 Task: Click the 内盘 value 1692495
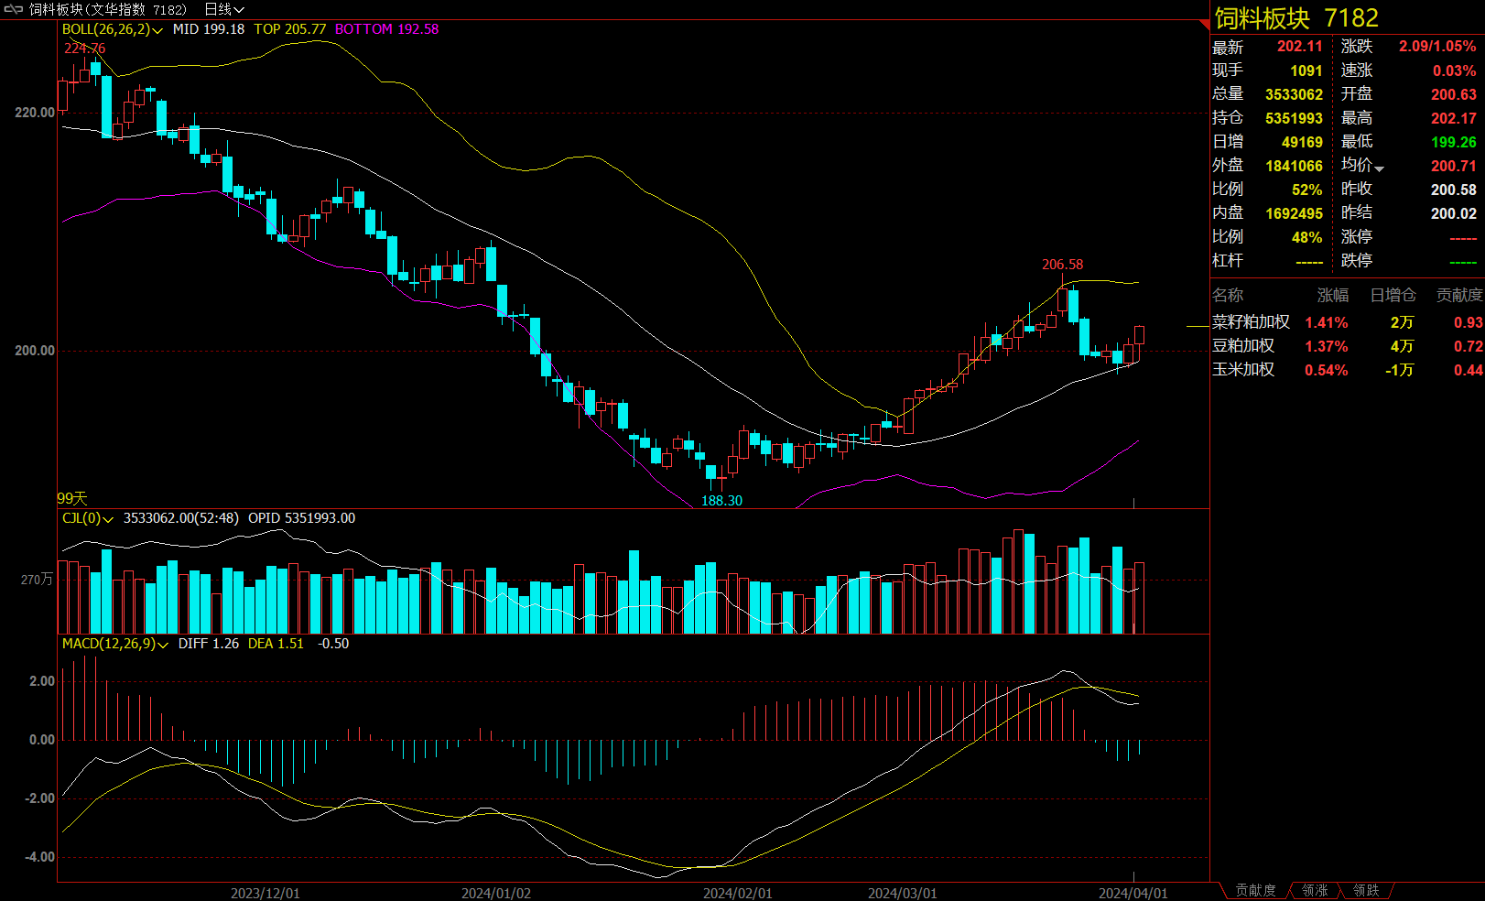click(1294, 213)
